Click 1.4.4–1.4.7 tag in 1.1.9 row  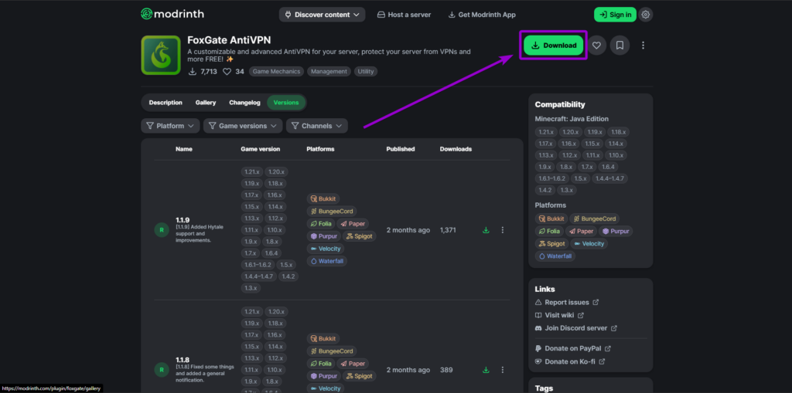[258, 276]
